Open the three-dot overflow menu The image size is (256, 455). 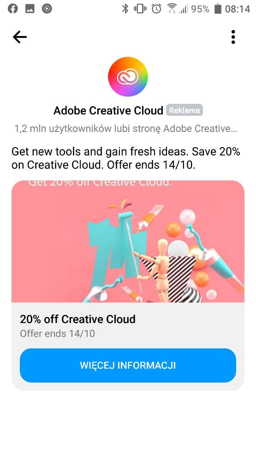(x=233, y=37)
